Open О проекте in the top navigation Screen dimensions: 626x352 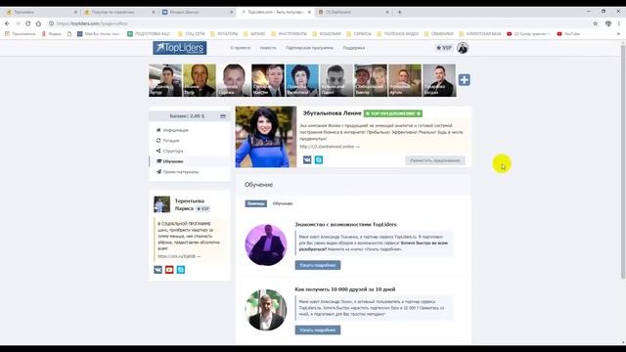[x=240, y=48]
